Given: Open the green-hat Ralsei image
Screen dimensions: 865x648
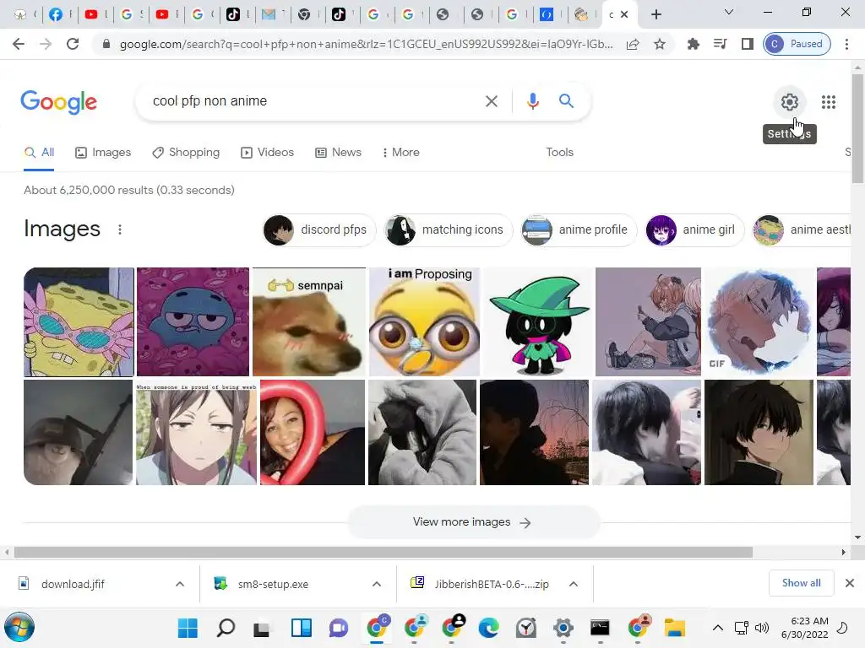Looking at the screenshot, I should click(x=538, y=321).
